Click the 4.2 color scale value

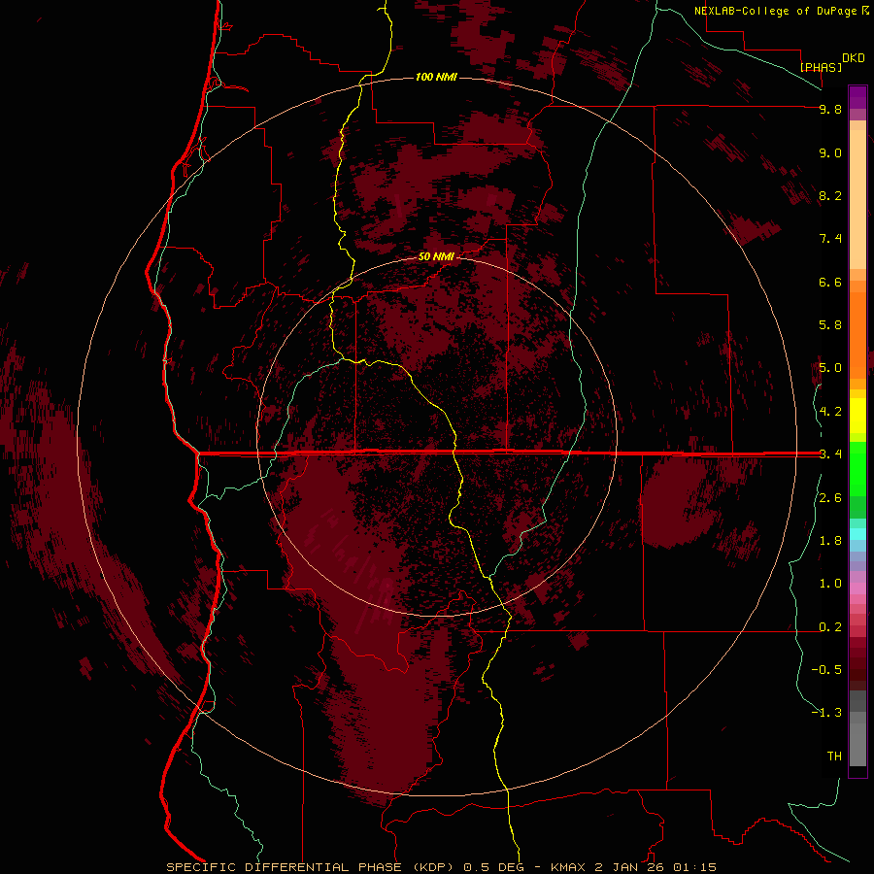pyautogui.click(x=830, y=412)
